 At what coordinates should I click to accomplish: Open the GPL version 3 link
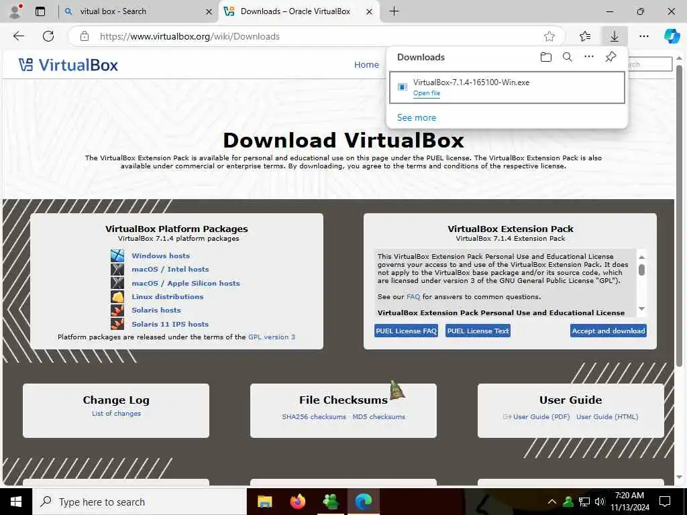pos(272,337)
